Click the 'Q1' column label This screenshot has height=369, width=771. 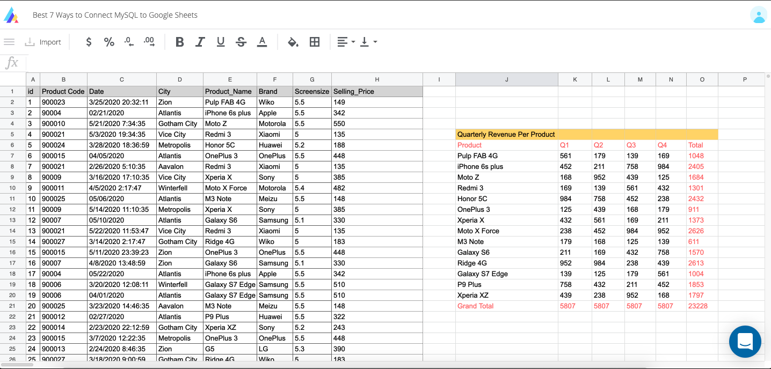[x=575, y=145]
